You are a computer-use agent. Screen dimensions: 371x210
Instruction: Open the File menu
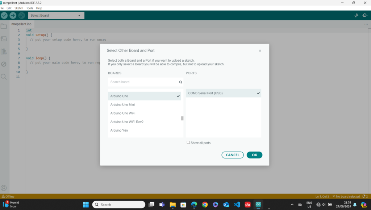click(2, 8)
